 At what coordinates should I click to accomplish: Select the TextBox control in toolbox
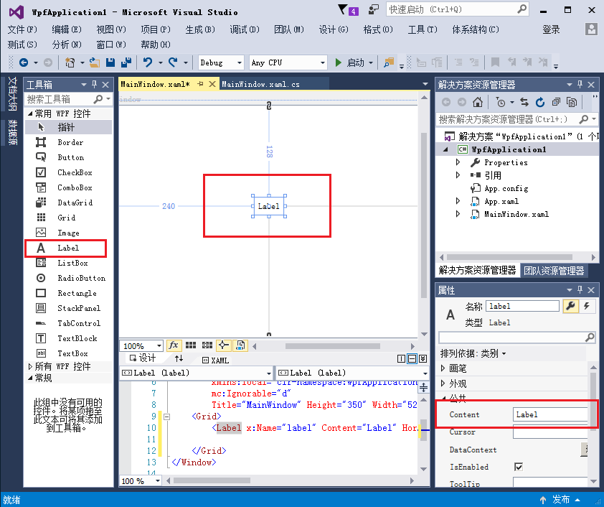pyautogui.click(x=69, y=353)
